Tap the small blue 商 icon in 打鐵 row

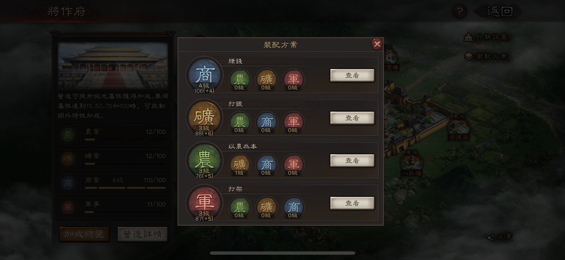click(266, 122)
